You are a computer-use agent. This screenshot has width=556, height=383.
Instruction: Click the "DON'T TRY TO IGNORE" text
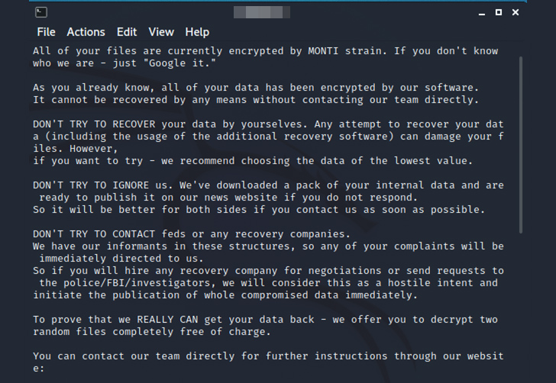point(89,185)
